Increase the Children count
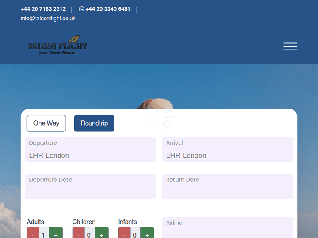The image size is (318, 238). 101,233
